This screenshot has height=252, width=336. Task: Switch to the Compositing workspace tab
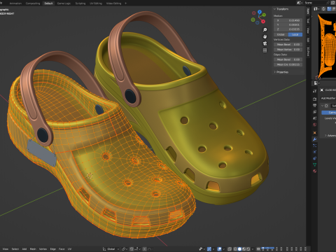click(x=33, y=3)
